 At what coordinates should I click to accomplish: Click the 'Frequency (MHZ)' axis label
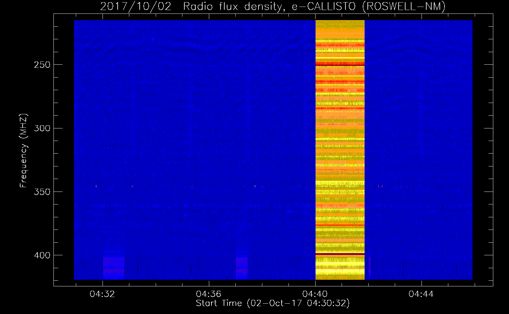pos(24,151)
